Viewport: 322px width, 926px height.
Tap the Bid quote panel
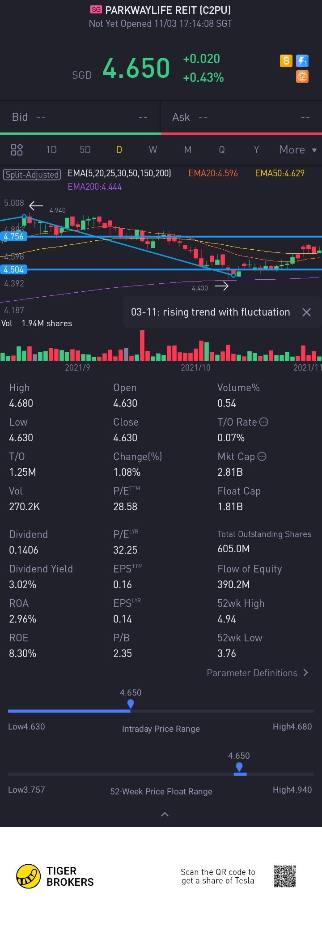80,117
